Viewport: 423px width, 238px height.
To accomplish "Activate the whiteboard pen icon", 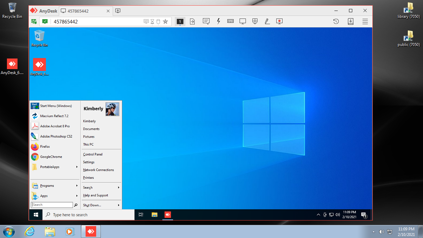I will (267, 21).
